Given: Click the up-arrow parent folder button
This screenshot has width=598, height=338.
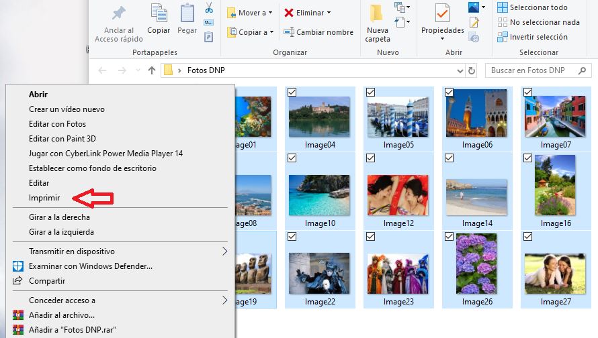Looking at the screenshot, I should (x=152, y=70).
